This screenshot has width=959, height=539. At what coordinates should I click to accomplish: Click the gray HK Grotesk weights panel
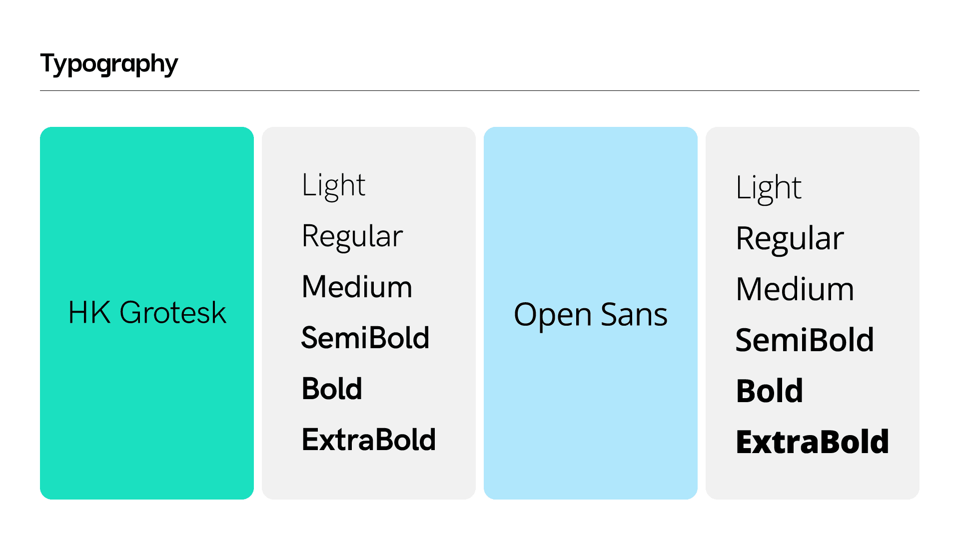[x=369, y=313]
